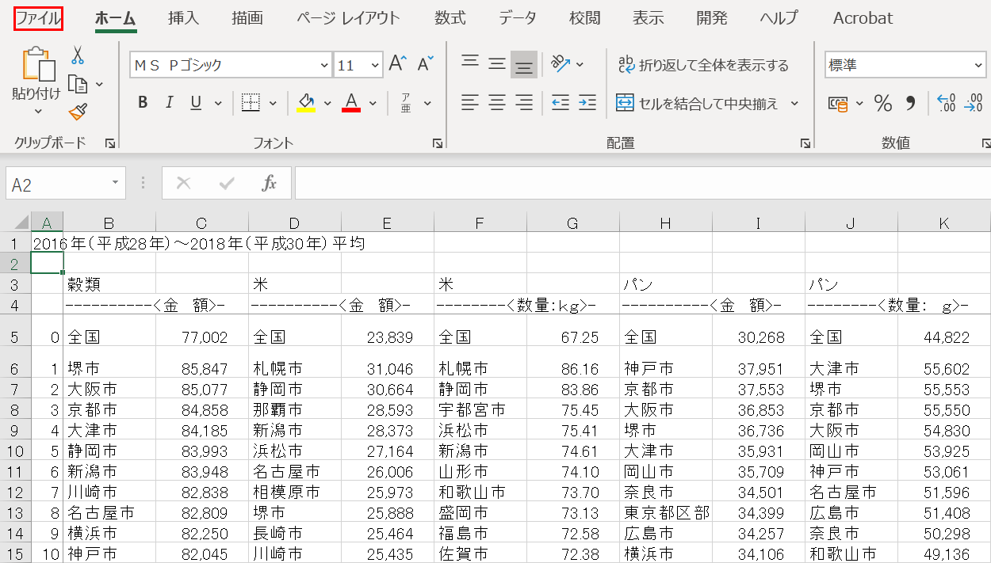Open clipboard group dialog launcher
Viewport: 991px width, 563px height.
[x=110, y=143]
